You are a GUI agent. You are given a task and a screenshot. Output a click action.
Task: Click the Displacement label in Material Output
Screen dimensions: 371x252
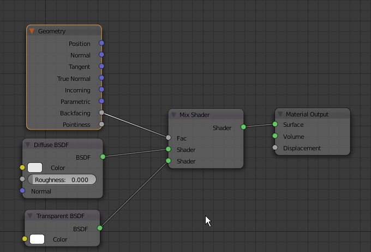(302, 148)
